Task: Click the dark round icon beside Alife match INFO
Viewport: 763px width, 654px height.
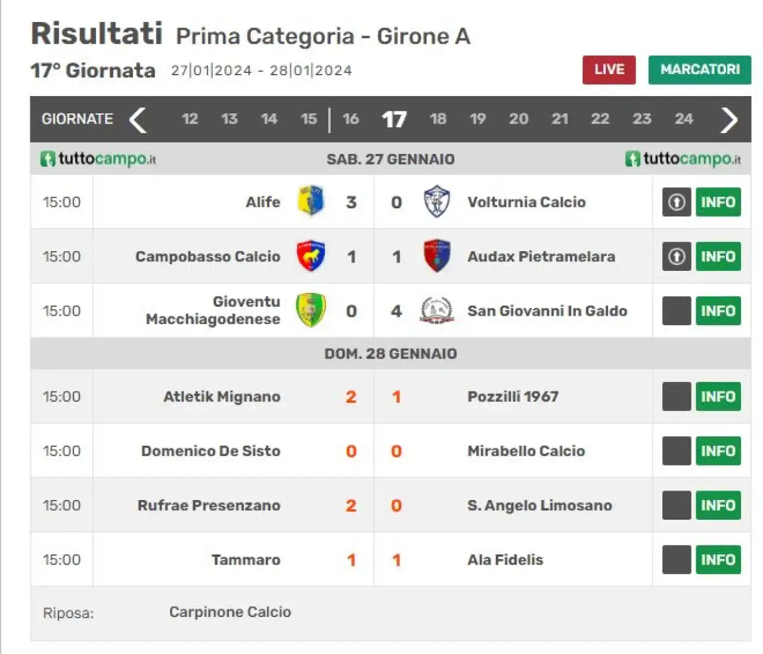Action: (x=677, y=202)
